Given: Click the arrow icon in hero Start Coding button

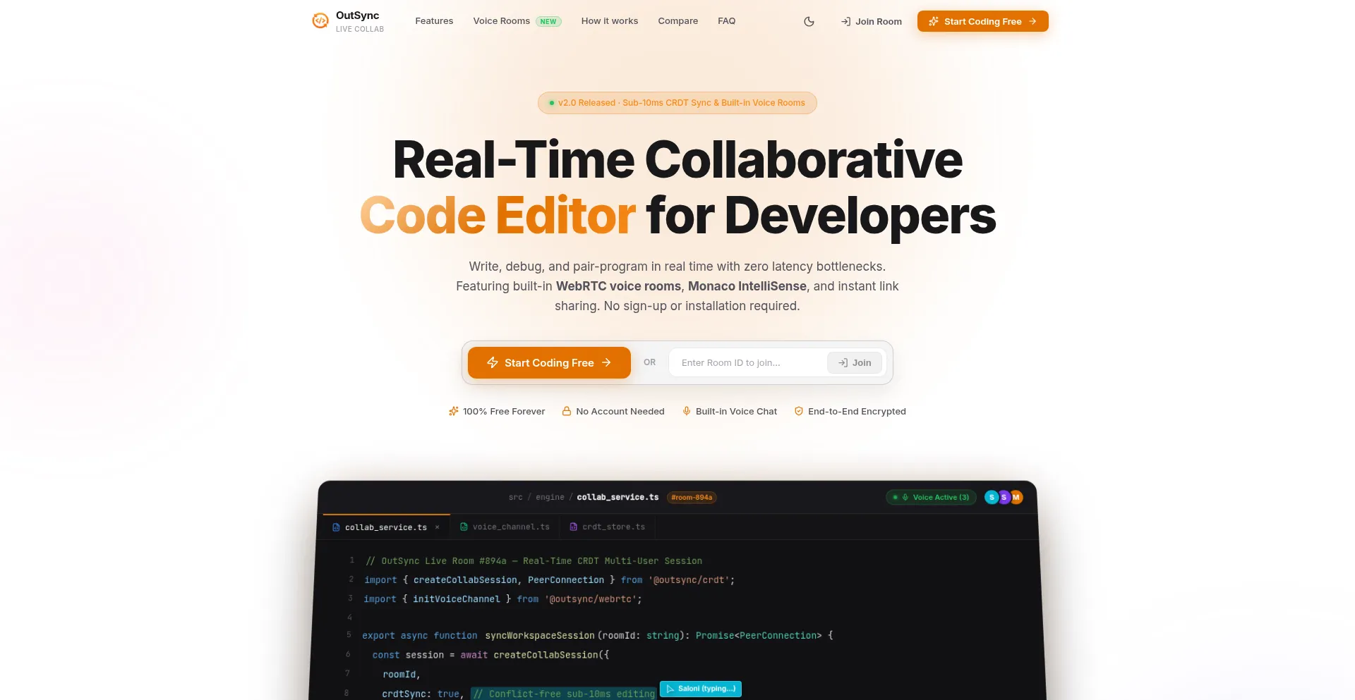Looking at the screenshot, I should click(x=606, y=362).
